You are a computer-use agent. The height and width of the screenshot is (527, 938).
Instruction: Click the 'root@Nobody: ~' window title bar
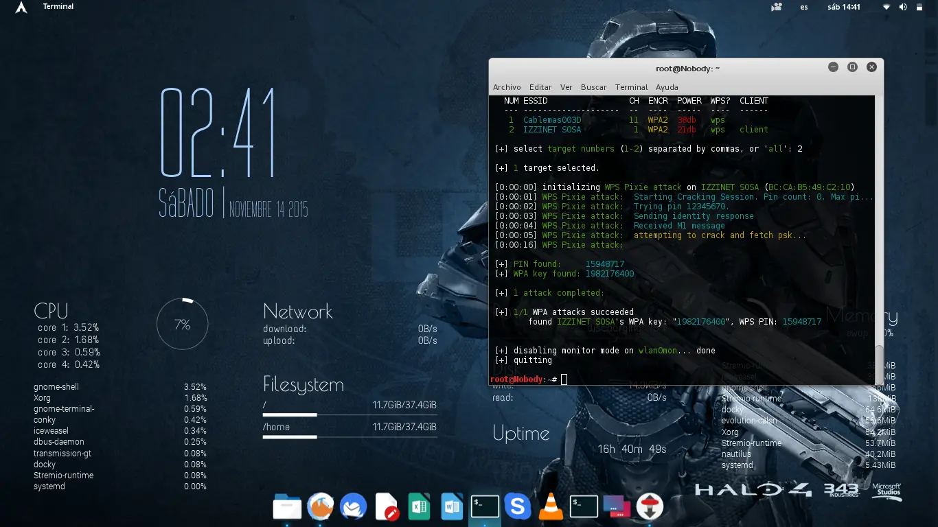(x=687, y=68)
